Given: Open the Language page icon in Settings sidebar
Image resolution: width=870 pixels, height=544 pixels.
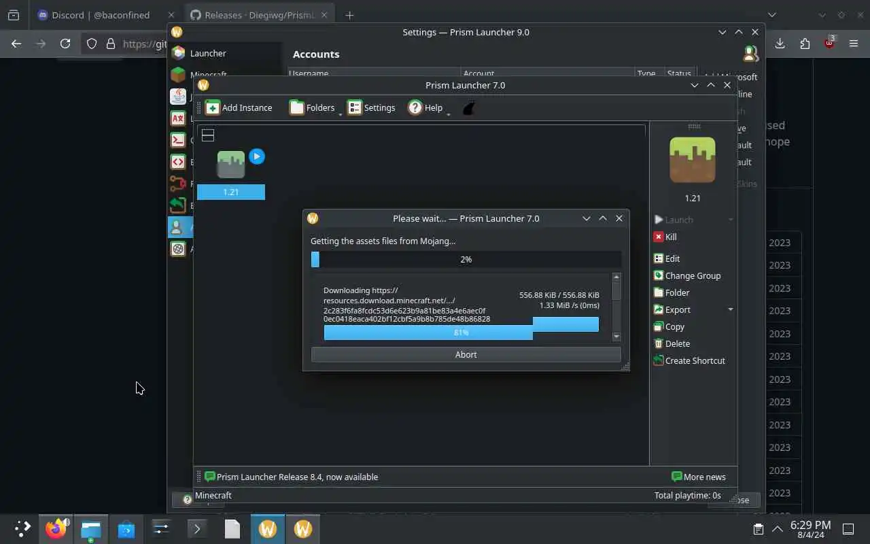Looking at the screenshot, I should (x=178, y=118).
